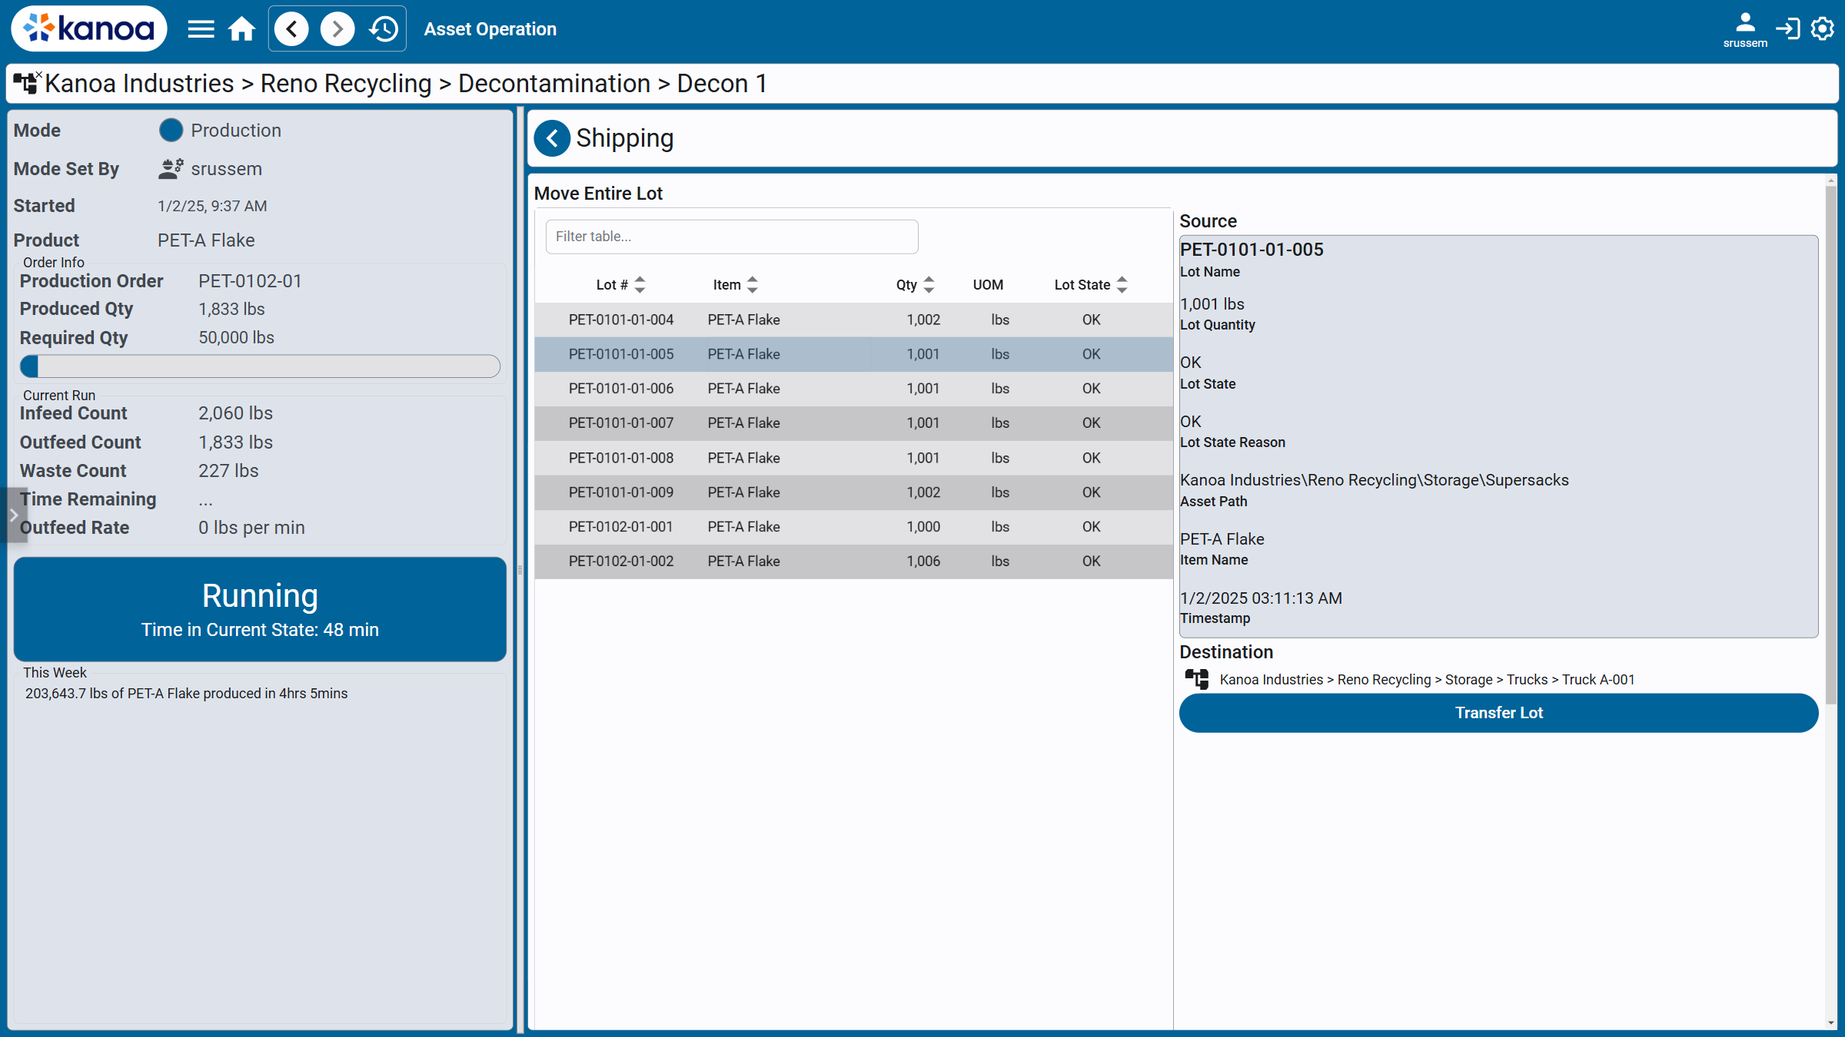The height and width of the screenshot is (1037, 1845).
Task: Navigate forward with the header forward arrow
Action: [x=337, y=29]
